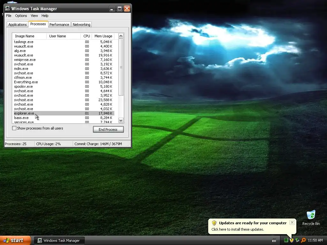Maximize the Windows Task Manager window
This screenshot has height=245, width=327.
pyautogui.click(x=119, y=9)
